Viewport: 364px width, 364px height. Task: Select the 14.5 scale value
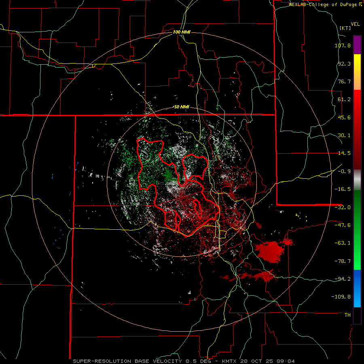click(x=344, y=153)
